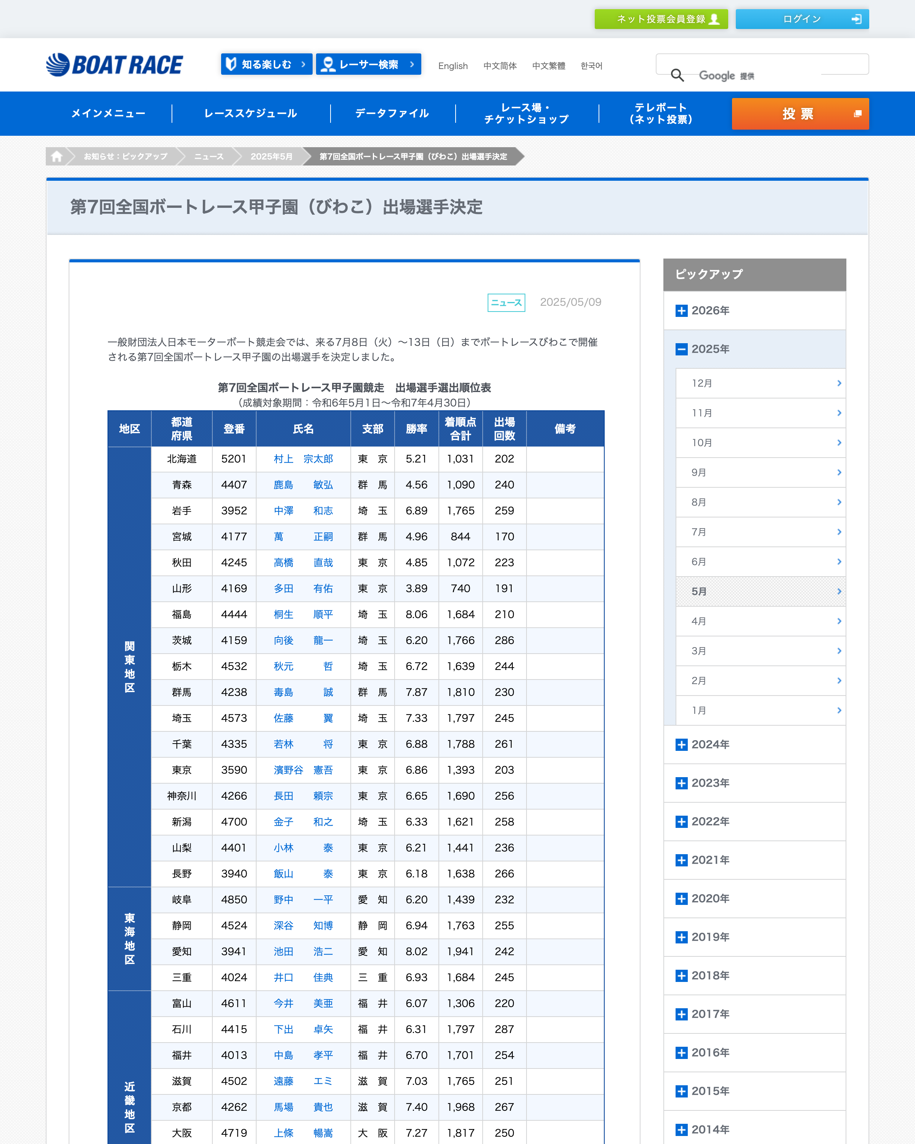
Task: Select 5月 in 2025 archive
Action: [761, 591]
